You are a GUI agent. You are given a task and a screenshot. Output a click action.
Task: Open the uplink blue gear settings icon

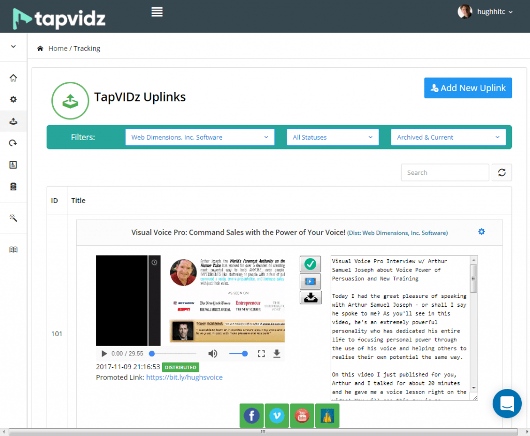coord(481,232)
